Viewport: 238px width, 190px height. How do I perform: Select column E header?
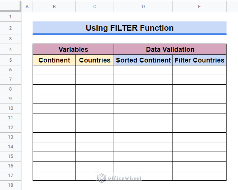(x=199, y=7)
